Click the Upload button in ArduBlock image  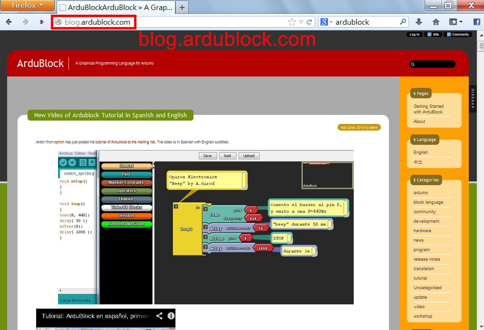point(249,156)
